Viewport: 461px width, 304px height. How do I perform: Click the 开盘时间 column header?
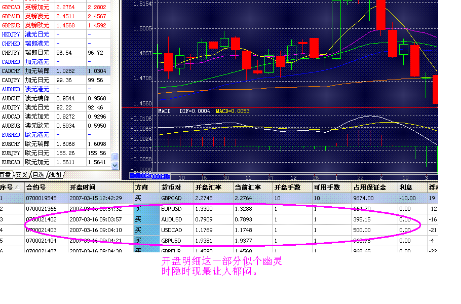tap(100, 187)
